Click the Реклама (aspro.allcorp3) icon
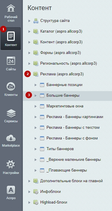This screenshot has width=112, height=211. (36, 74)
